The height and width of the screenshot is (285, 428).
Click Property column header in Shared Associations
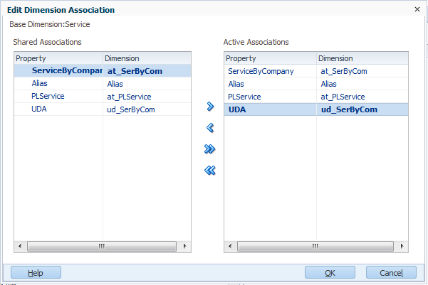pyautogui.click(x=58, y=58)
